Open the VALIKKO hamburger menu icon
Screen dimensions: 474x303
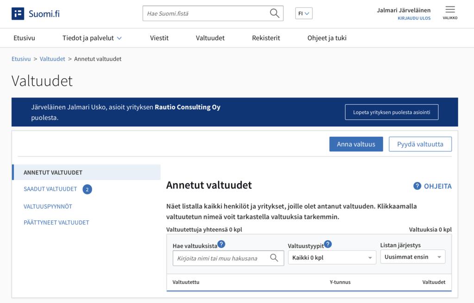(x=450, y=9)
